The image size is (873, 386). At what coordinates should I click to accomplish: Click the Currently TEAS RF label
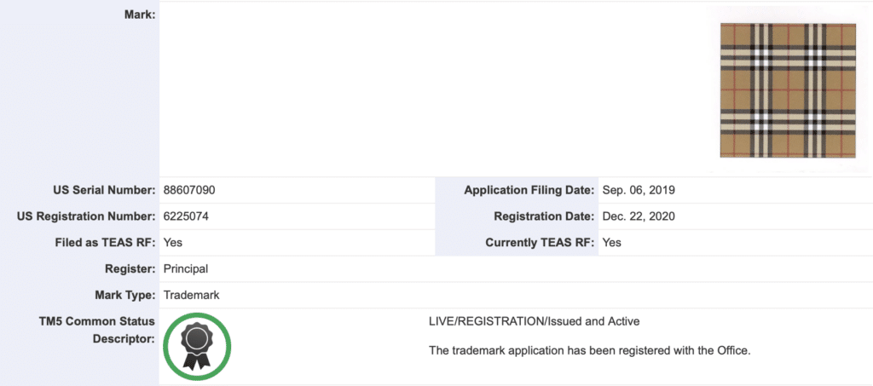pos(540,242)
